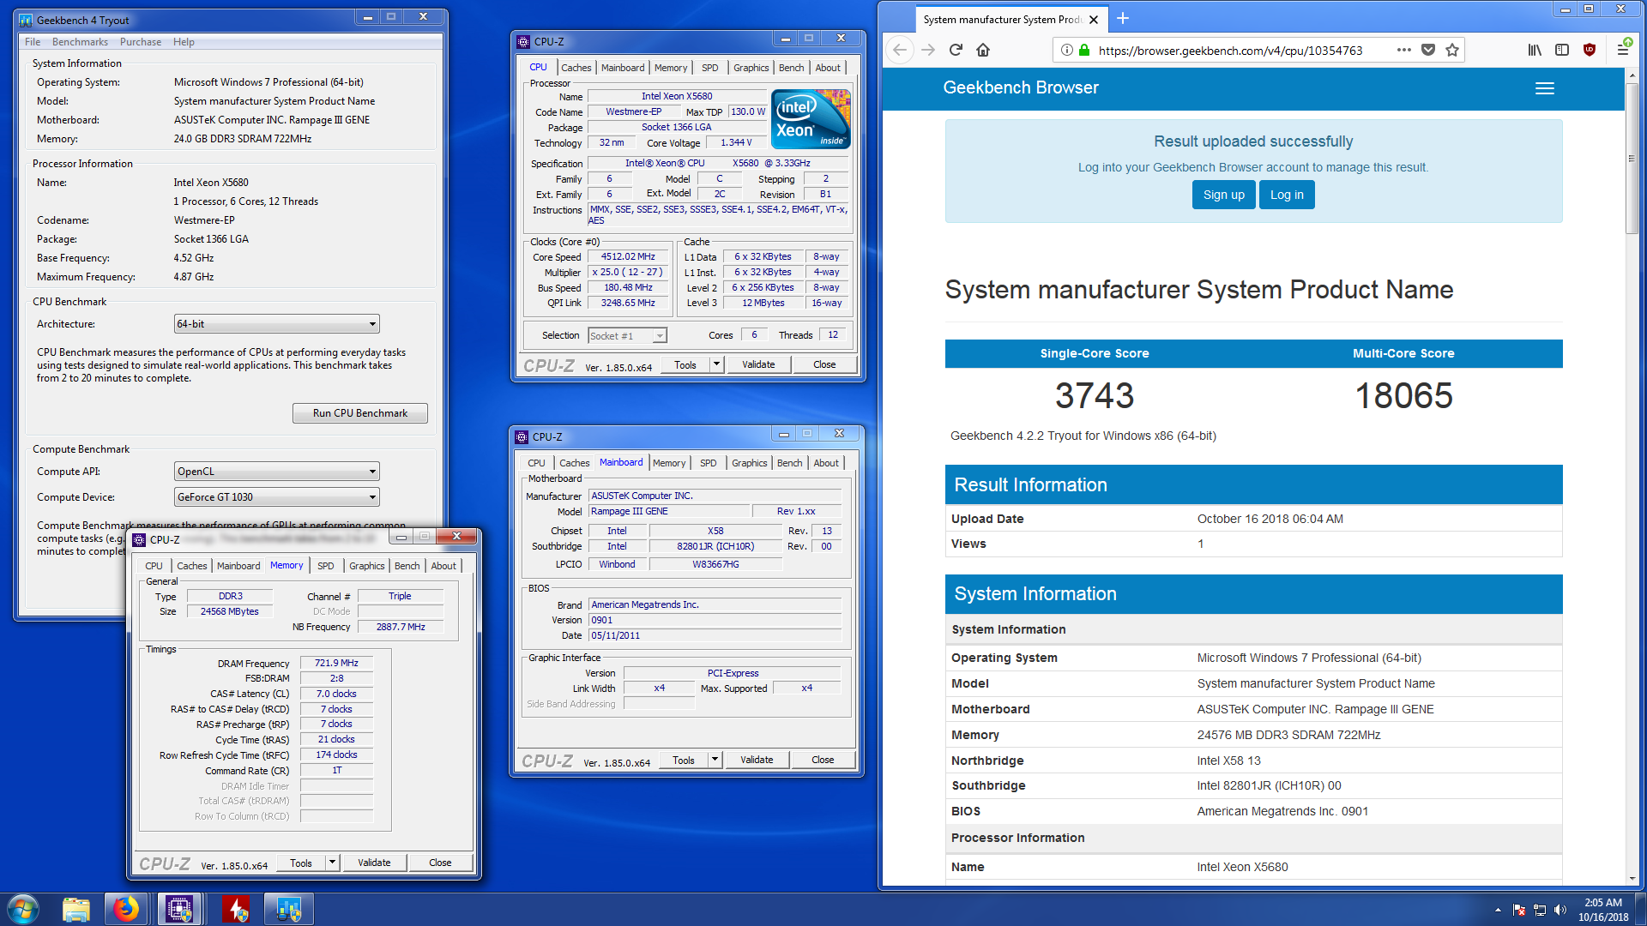Open Graphics tab in Mainboard CPU-Z window
The image size is (1647, 926).
[749, 463]
